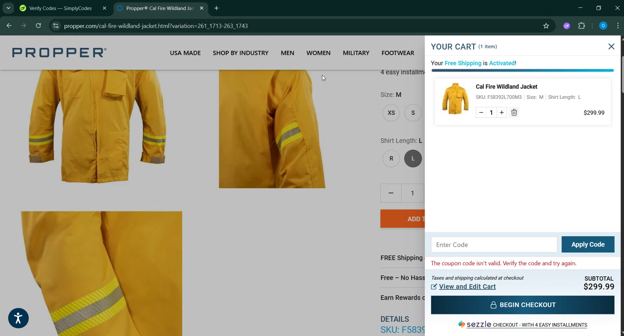624x336 pixels.
Task: Open View and Edit Cart link
Action: [467, 287]
